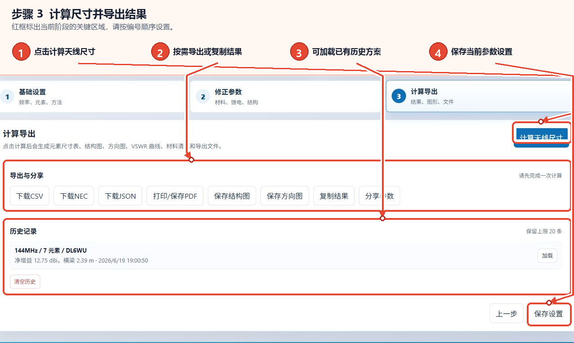The image size is (574, 343).
Task: Click 保存方向图 button
Action: pyautogui.click(x=285, y=196)
